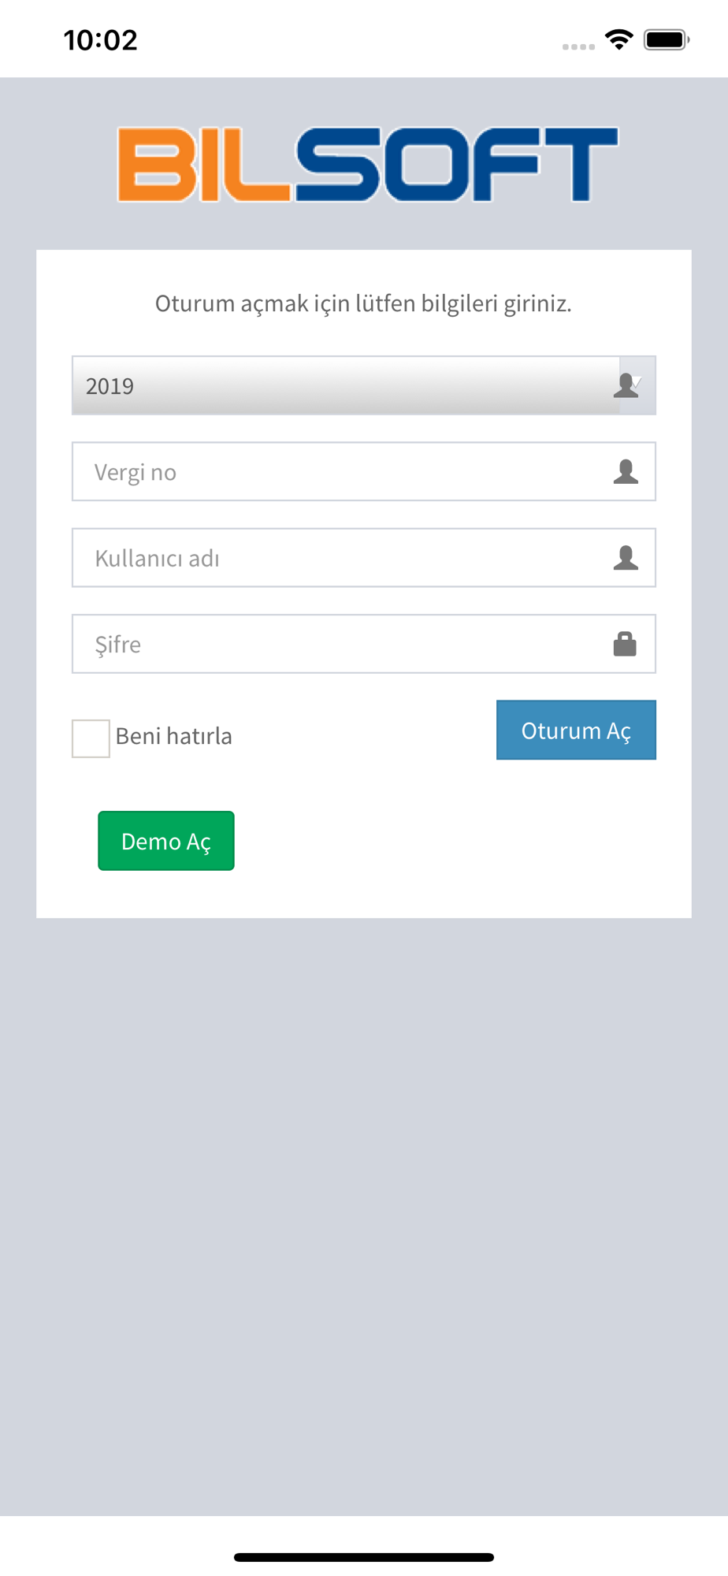This screenshot has width=728, height=1576.
Task: Tap the 10:02 clock in status bar
Action: (x=101, y=40)
